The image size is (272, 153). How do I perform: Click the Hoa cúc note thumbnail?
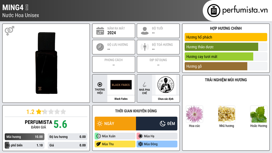tap(194, 114)
